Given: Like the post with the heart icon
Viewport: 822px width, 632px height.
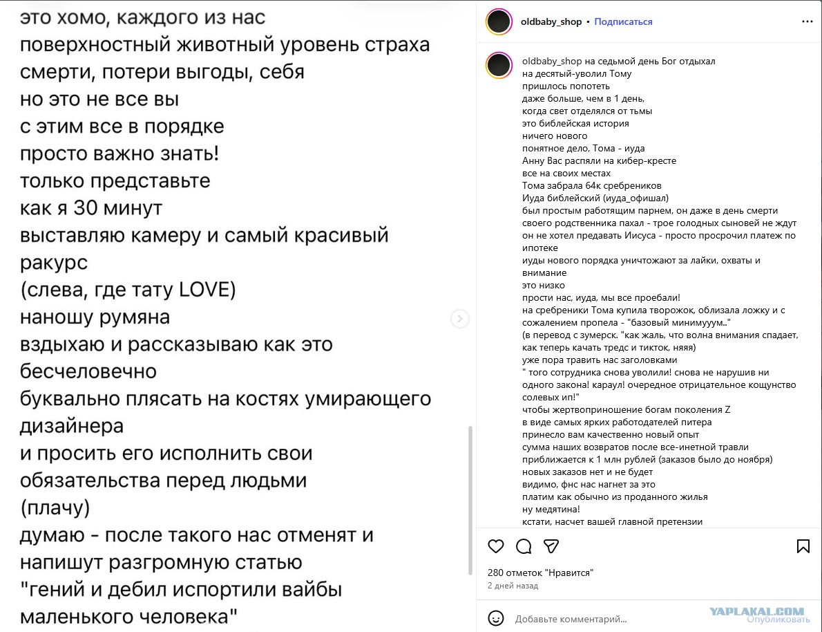Looking at the screenshot, I should 495,546.
